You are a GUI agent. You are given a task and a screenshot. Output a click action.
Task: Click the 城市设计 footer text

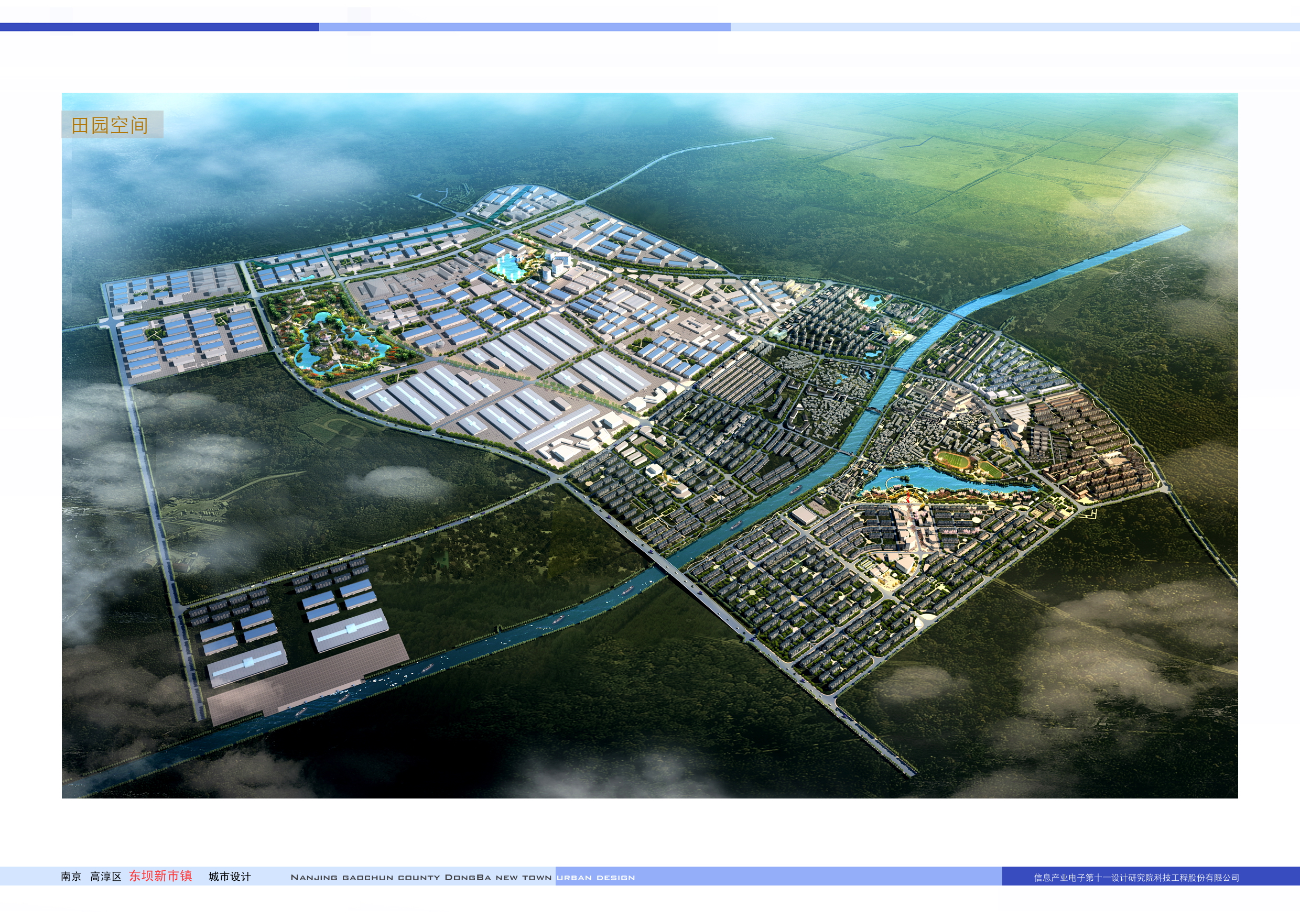coord(229,877)
